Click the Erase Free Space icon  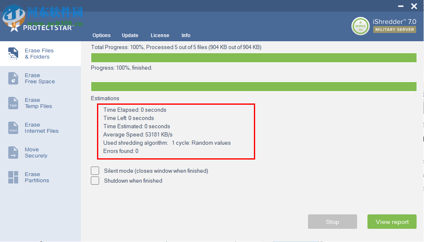tap(13, 78)
